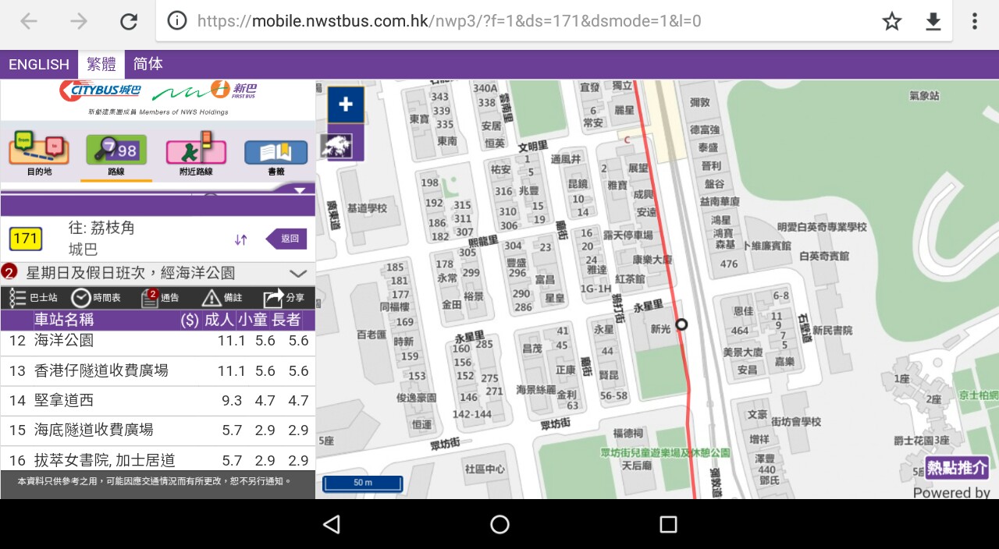Open the Chrome three-dot overflow menu

tap(974, 21)
